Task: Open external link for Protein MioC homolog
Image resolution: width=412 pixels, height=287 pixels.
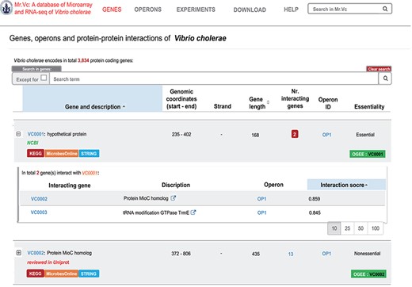Action: pos(173,198)
